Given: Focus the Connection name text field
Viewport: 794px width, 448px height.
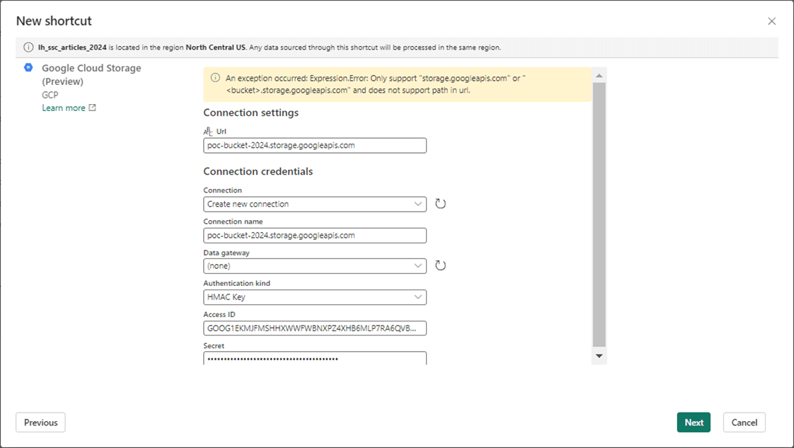Looking at the screenshot, I should (314, 235).
